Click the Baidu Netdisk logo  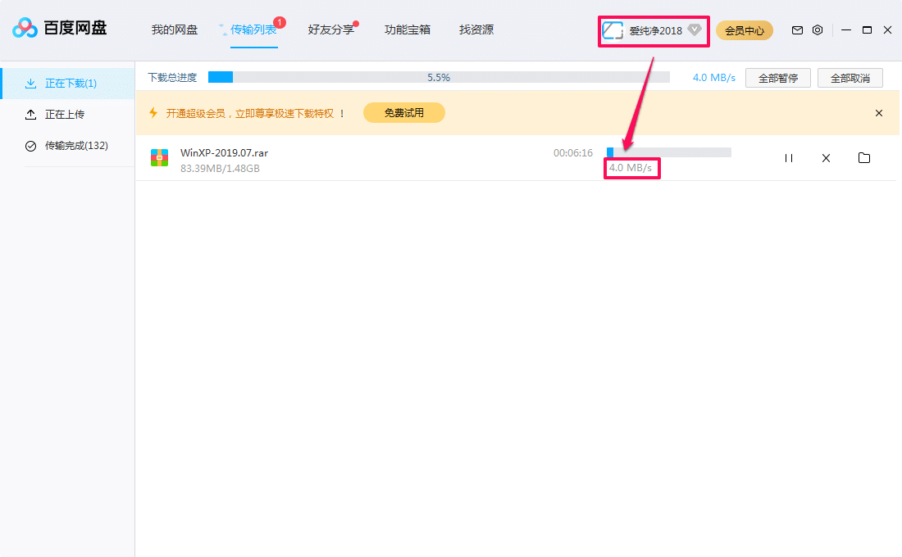coord(59,29)
